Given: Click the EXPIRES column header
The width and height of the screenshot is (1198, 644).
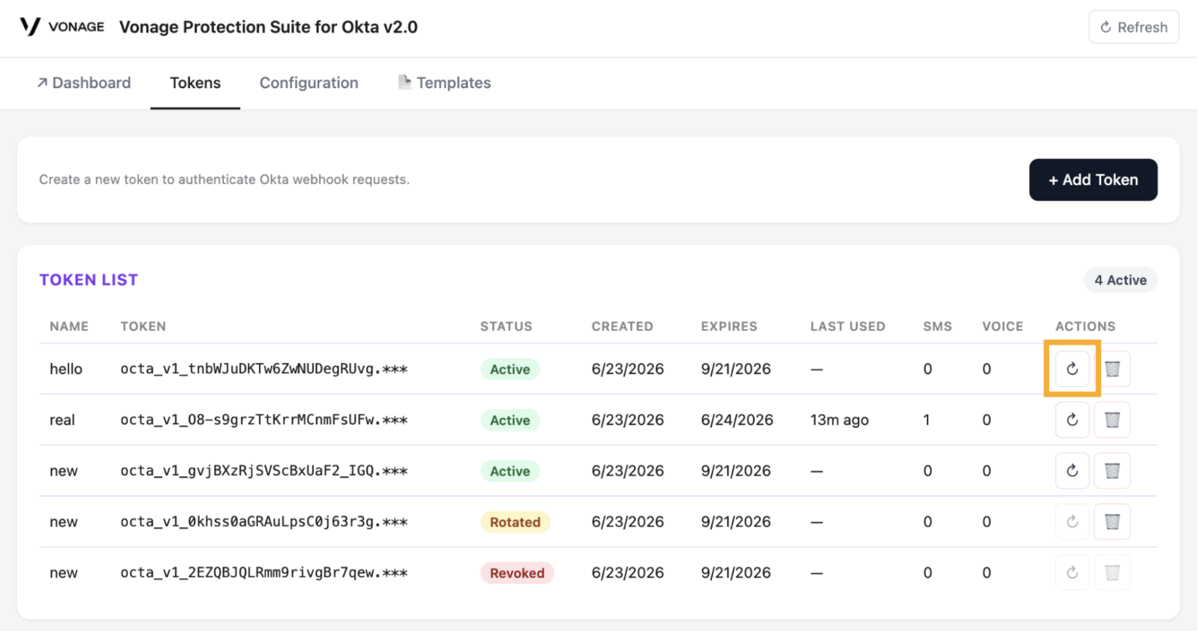Looking at the screenshot, I should (729, 327).
